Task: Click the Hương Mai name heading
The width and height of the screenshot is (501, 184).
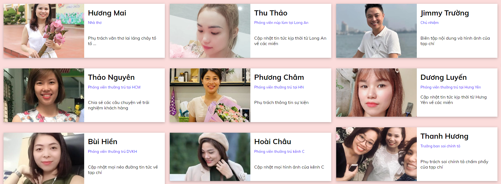Action: tap(107, 13)
